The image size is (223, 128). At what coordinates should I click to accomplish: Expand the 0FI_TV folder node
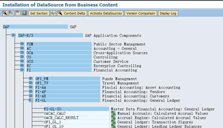coord(31,83)
